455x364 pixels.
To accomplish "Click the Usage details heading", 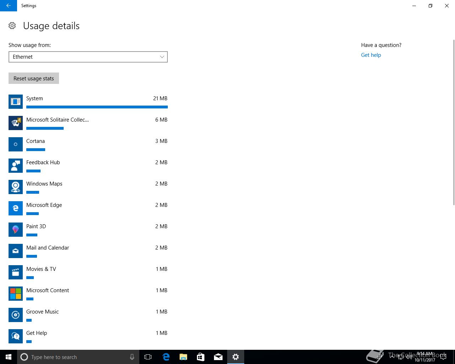I will click(x=51, y=26).
